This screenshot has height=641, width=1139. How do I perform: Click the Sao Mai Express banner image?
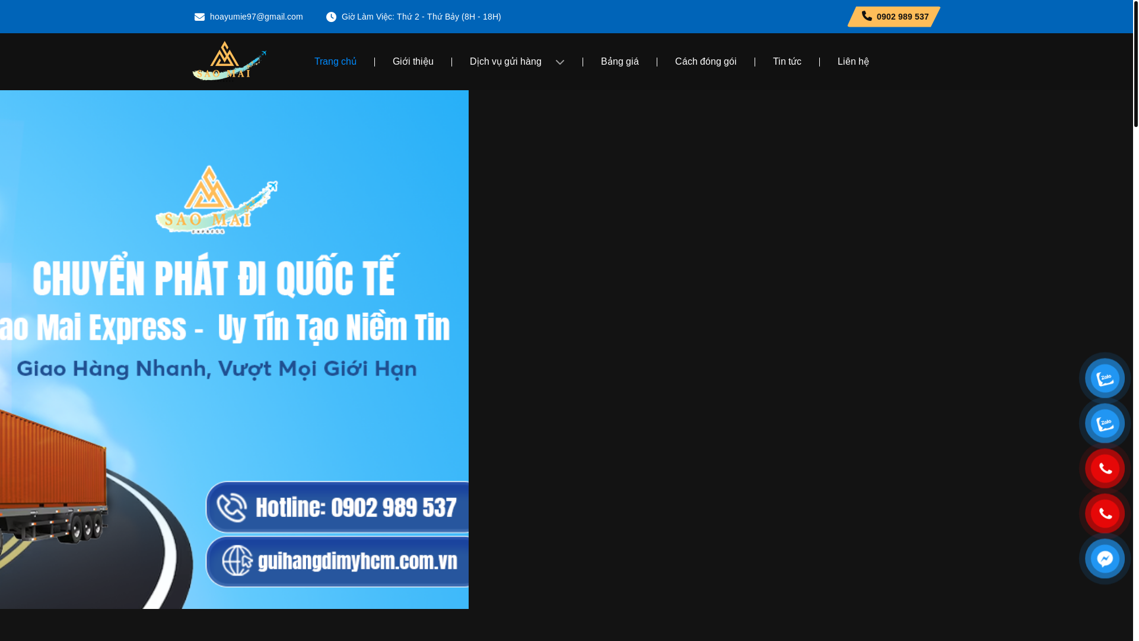(234, 350)
